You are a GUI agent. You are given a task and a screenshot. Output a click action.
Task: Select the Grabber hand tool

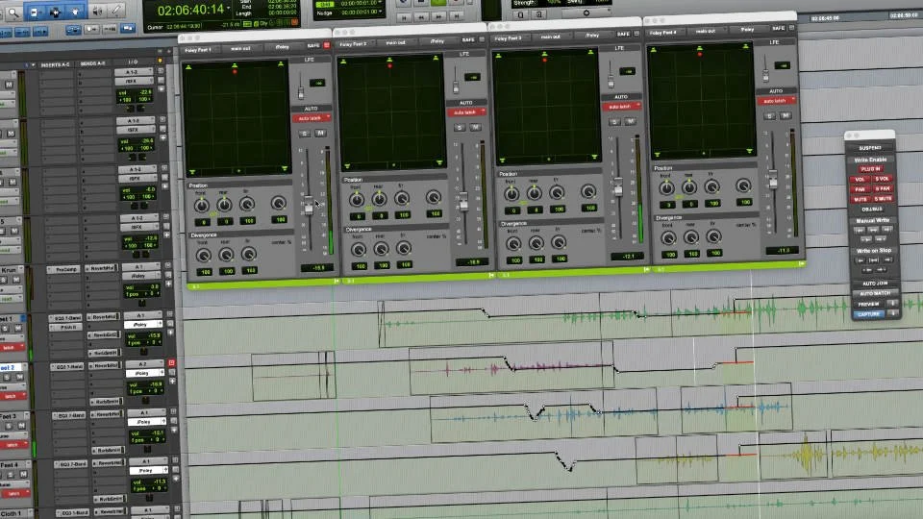(75, 12)
